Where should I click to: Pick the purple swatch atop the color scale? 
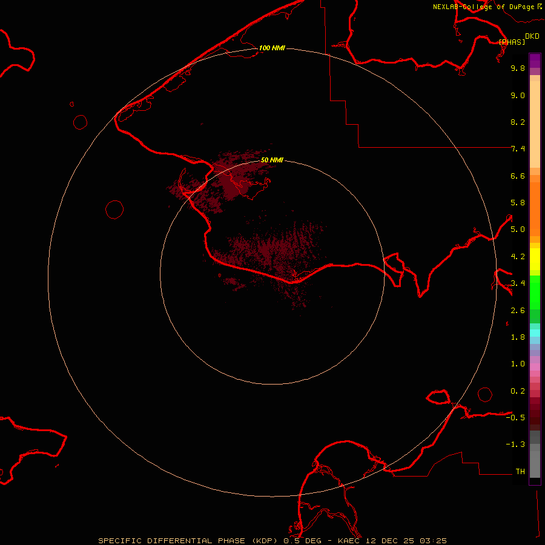535,61
